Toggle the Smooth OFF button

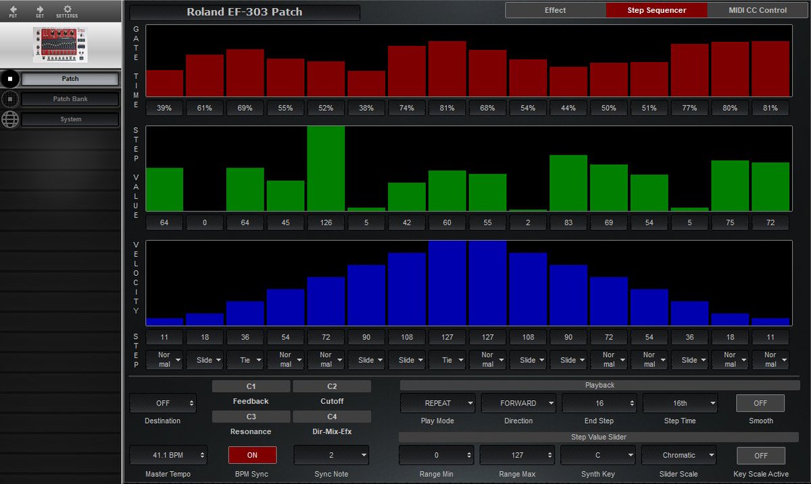760,403
